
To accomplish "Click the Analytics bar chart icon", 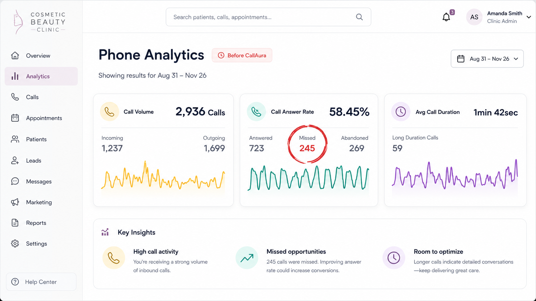I will click(x=15, y=76).
